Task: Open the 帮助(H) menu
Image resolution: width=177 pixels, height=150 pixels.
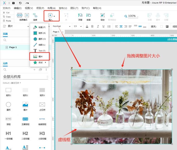Action: 97,8
